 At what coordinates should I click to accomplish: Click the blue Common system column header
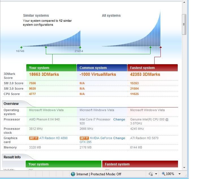[102, 68]
